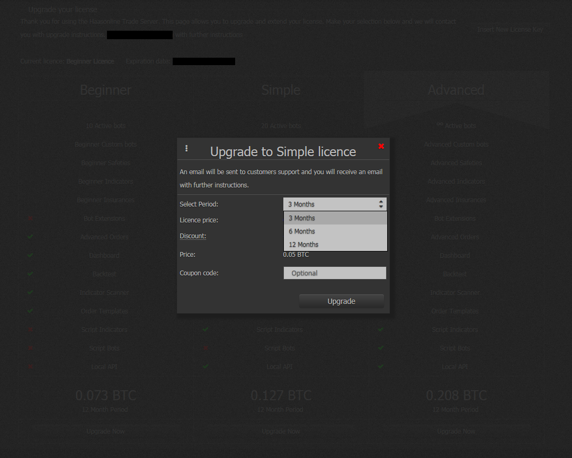572x458 pixels.
Task: Click the red cross beside Beginner Local API
Action: coord(31,366)
